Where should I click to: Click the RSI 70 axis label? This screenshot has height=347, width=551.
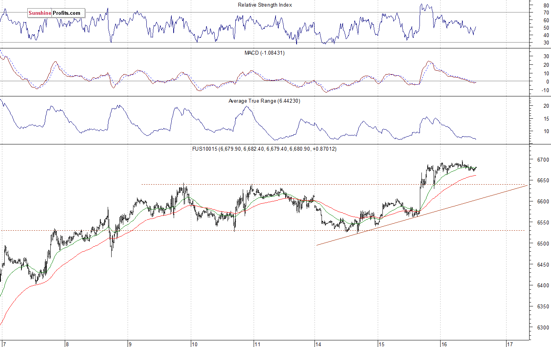(546, 13)
